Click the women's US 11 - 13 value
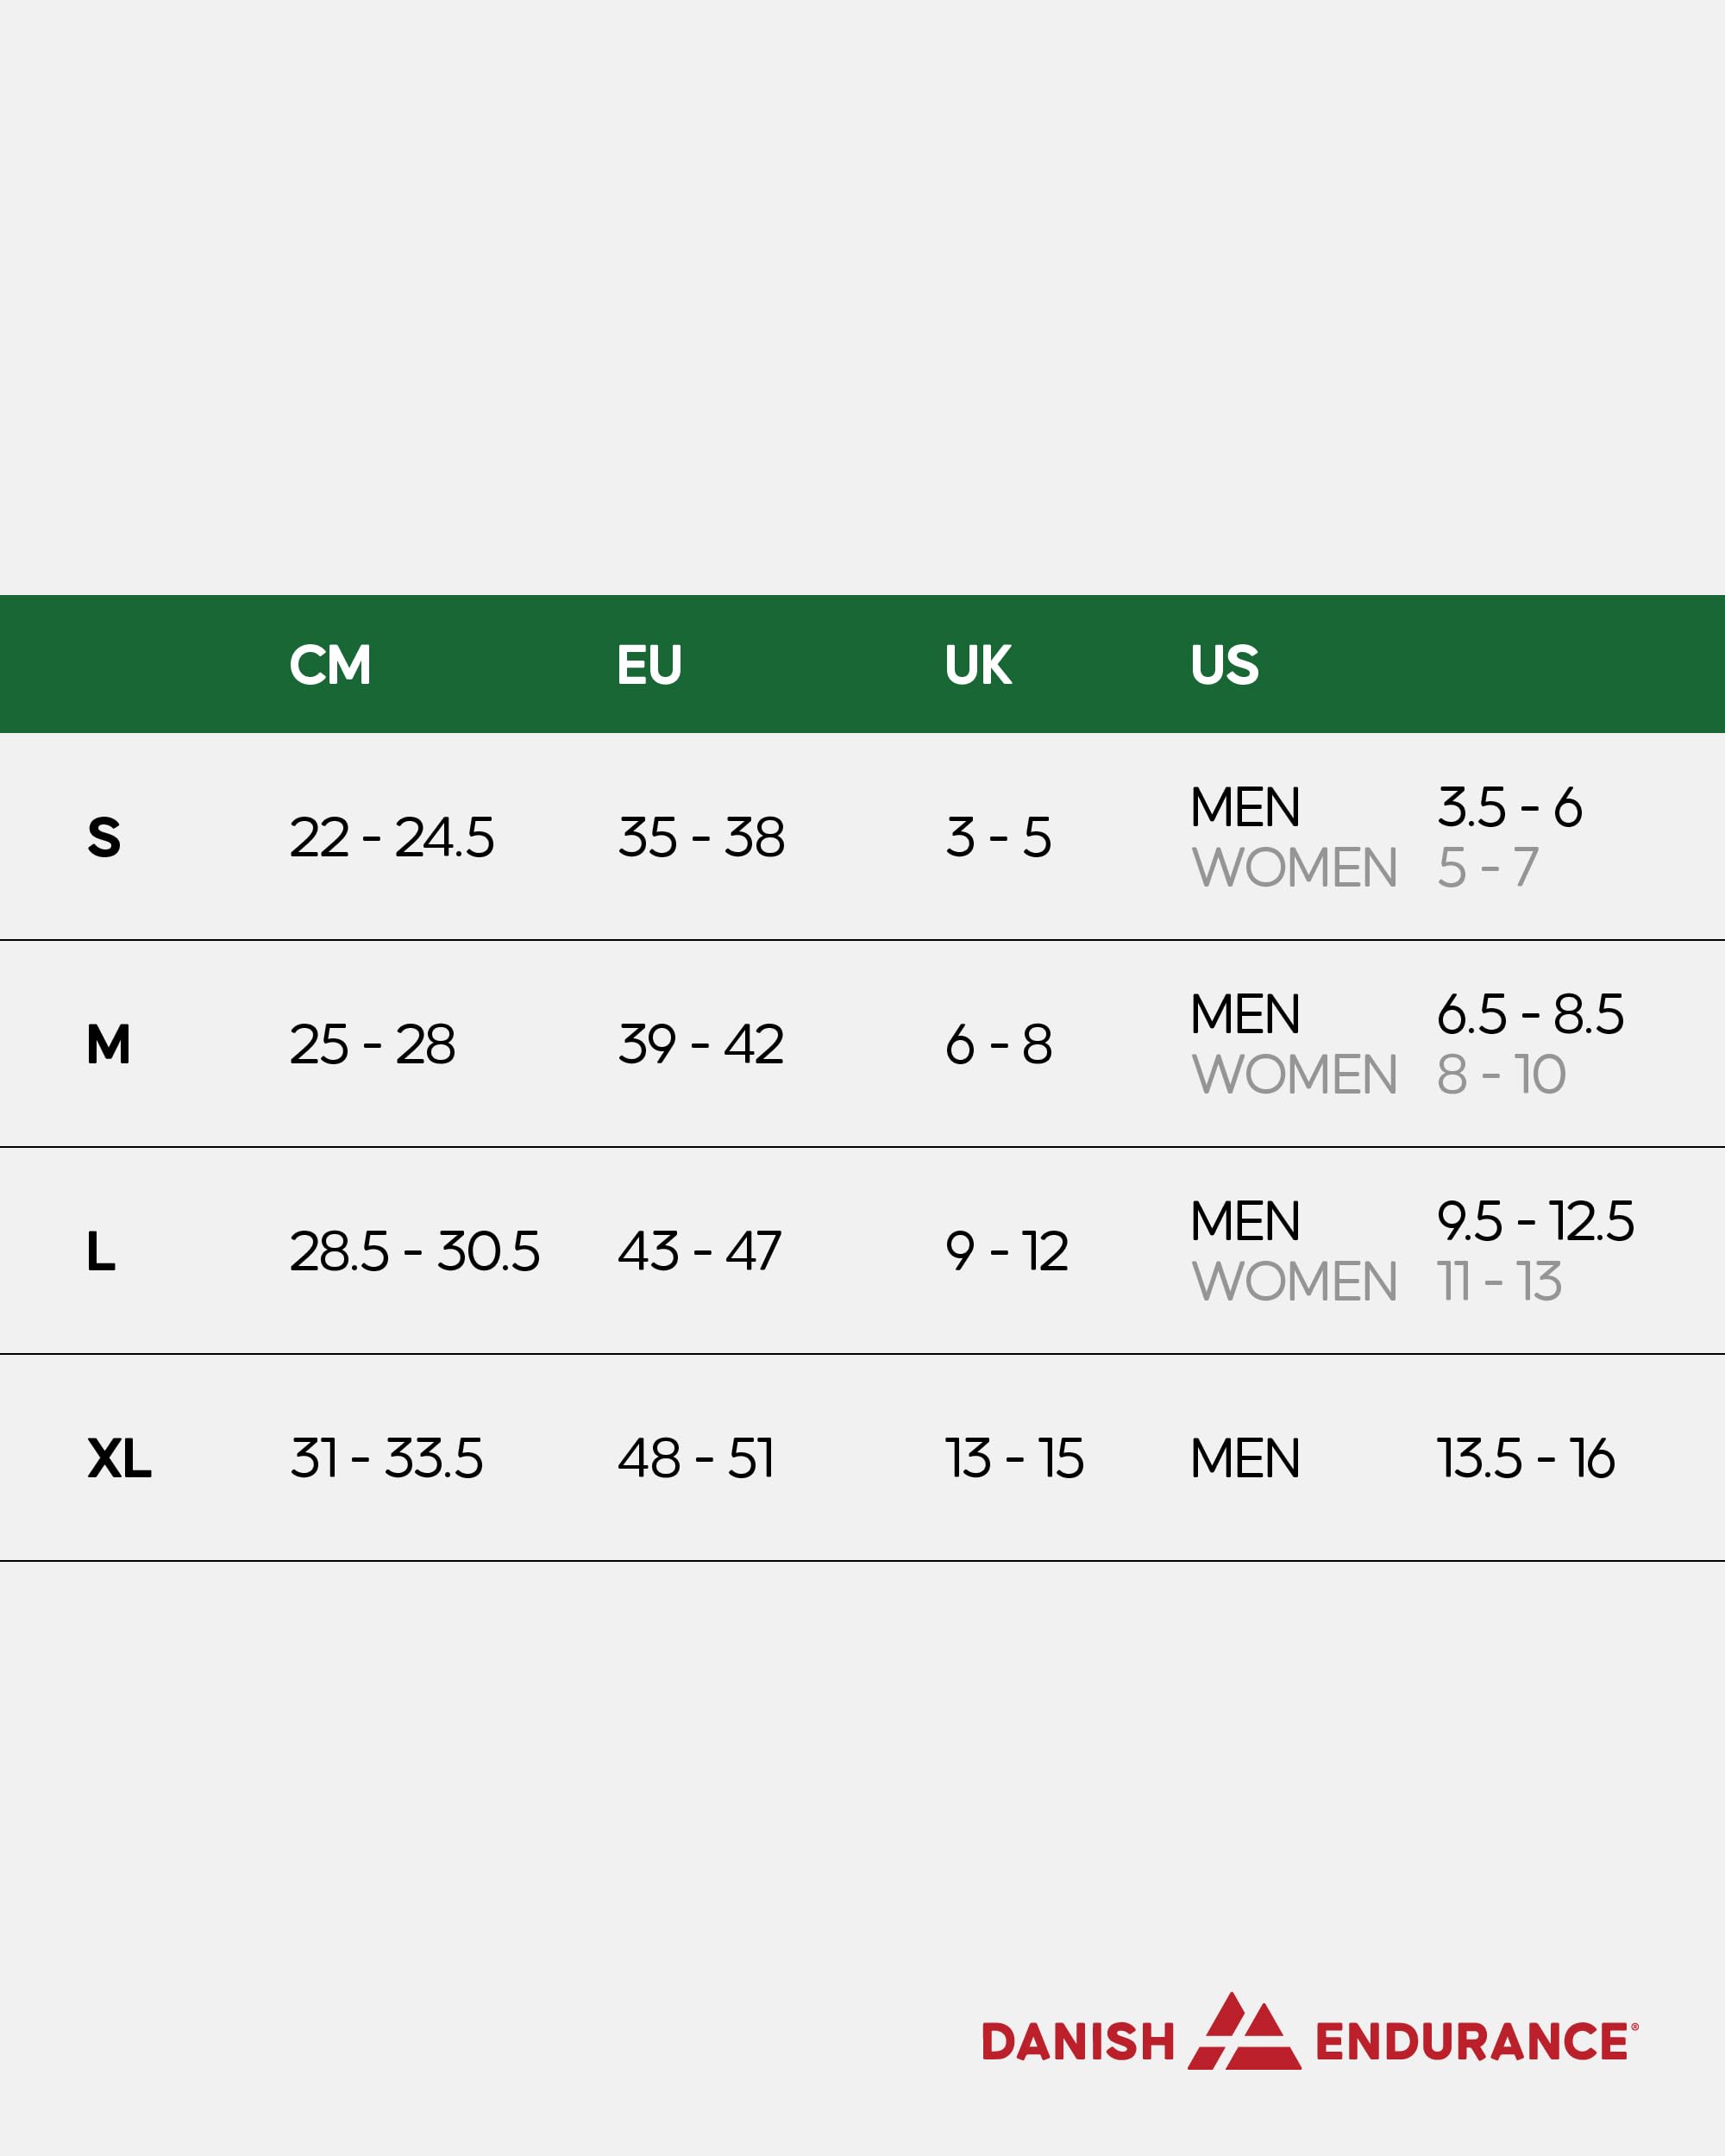 tap(1498, 1282)
